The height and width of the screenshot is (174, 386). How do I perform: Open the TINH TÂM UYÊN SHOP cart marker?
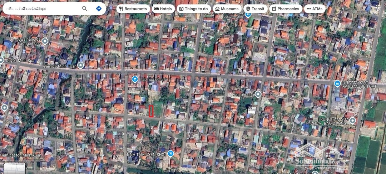(x=170, y=154)
